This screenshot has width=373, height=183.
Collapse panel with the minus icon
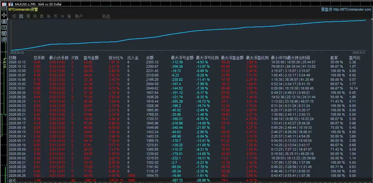pyautogui.click(x=4, y=8)
